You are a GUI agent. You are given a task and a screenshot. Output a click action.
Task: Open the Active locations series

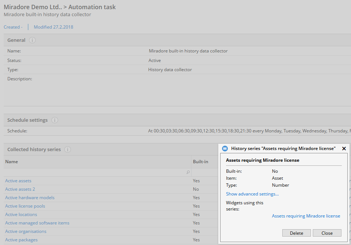(x=21, y=215)
